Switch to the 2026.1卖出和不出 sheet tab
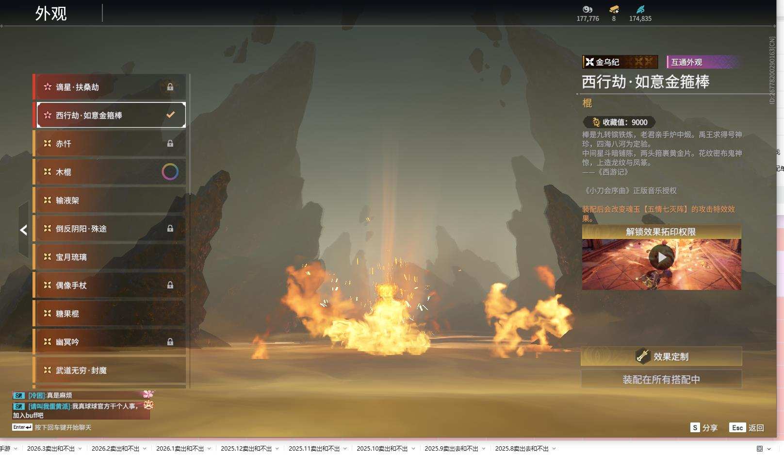This screenshot has width=784, height=456. (180, 449)
